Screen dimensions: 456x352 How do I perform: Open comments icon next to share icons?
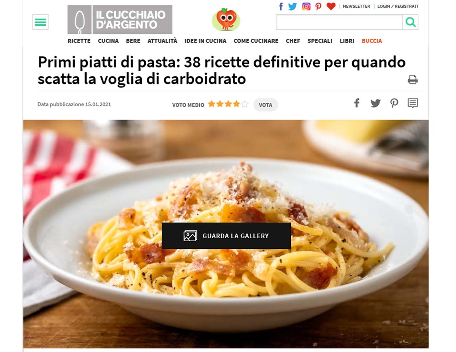click(413, 103)
